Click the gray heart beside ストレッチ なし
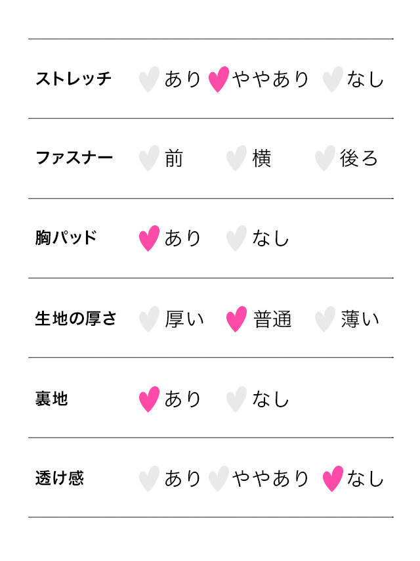This screenshot has width=420, height=561. pos(333,79)
